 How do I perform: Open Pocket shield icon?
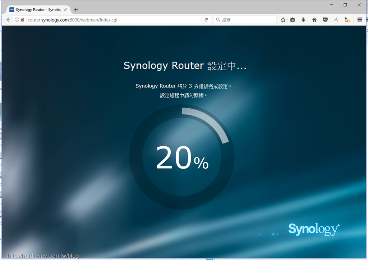pos(325,20)
